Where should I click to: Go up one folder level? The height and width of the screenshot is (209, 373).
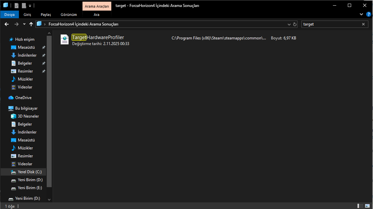tap(31, 24)
